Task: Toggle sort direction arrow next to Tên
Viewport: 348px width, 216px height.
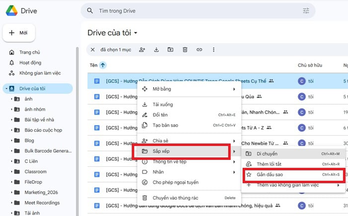Action: [103, 65]
